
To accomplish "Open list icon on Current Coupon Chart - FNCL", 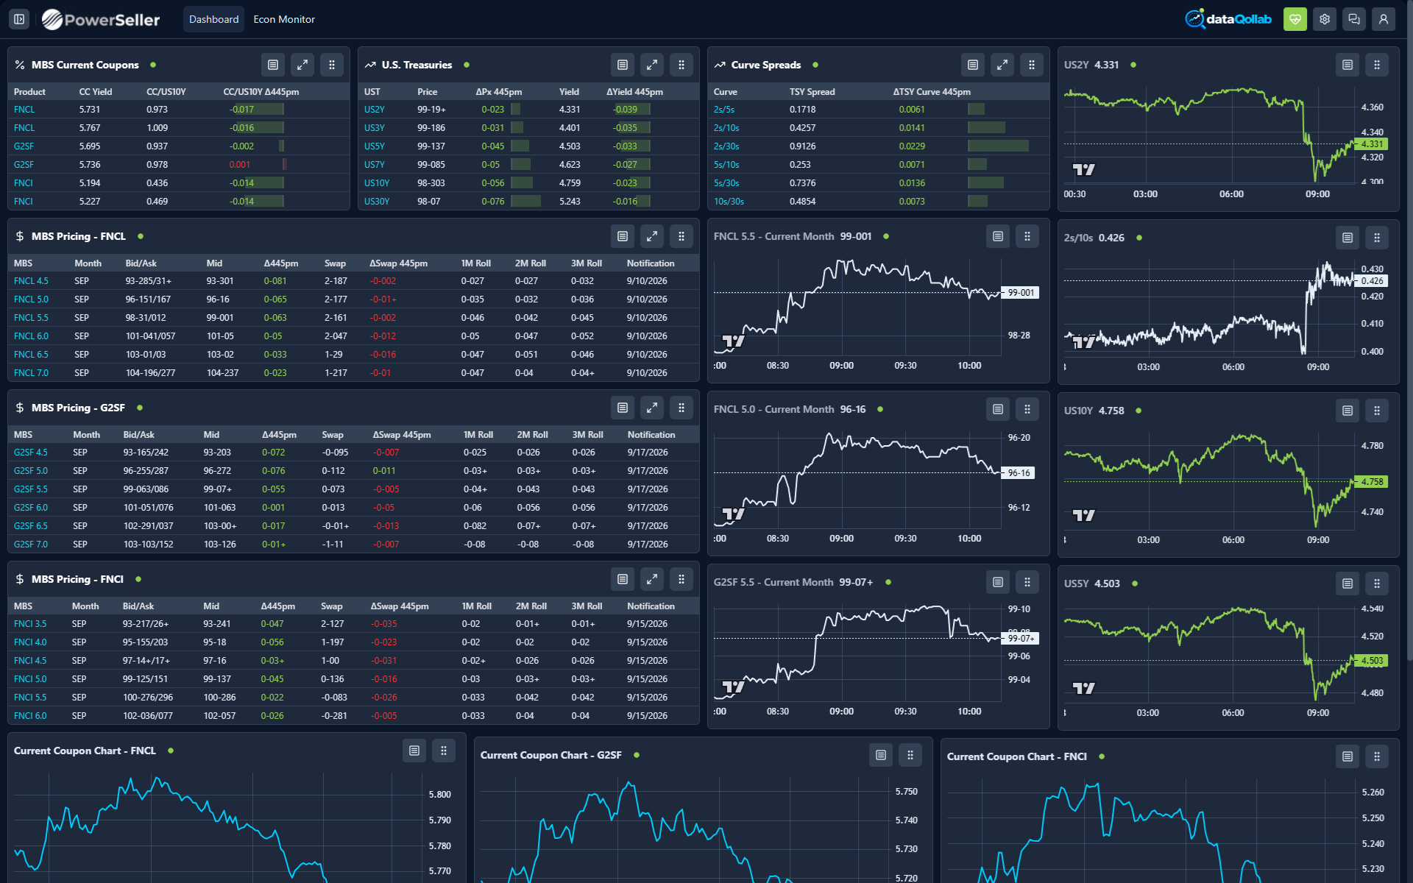I will pos(414,751).
